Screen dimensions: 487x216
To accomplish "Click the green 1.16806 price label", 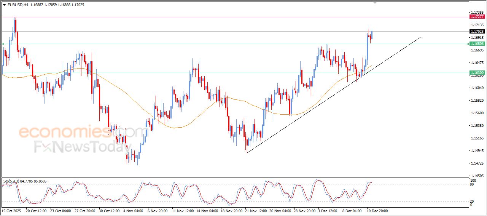I will point(477,44).
